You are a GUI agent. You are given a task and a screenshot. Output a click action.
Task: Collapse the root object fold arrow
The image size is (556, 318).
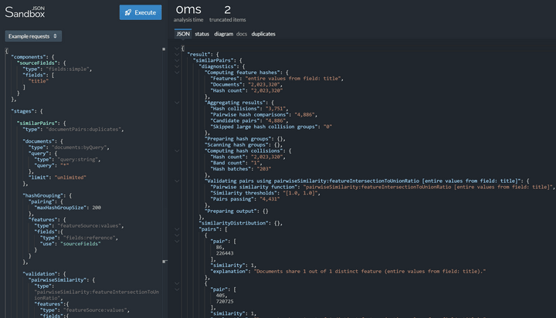click(x=177, y=48)
